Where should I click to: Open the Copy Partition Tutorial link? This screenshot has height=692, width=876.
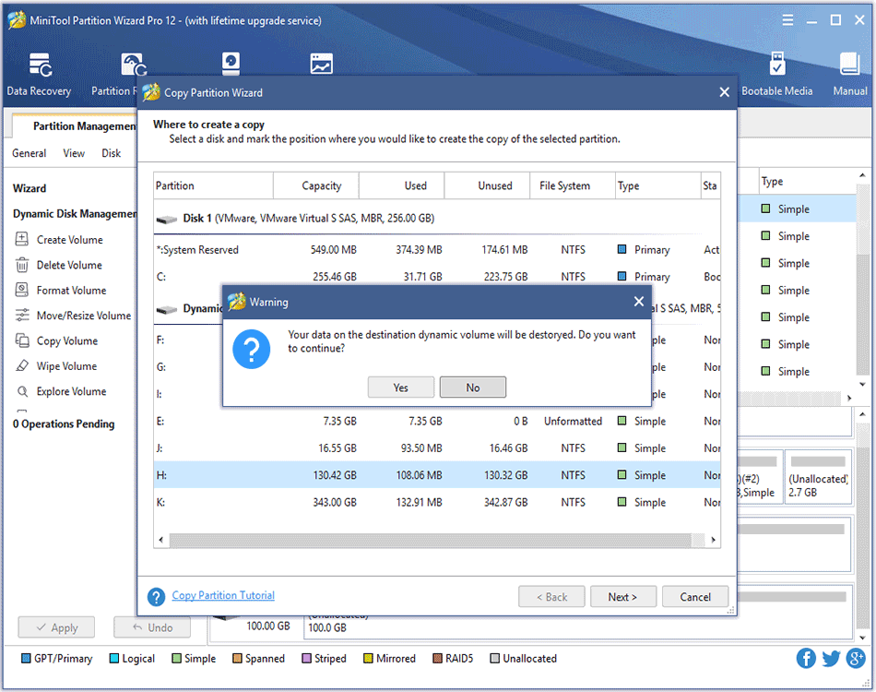223,596
